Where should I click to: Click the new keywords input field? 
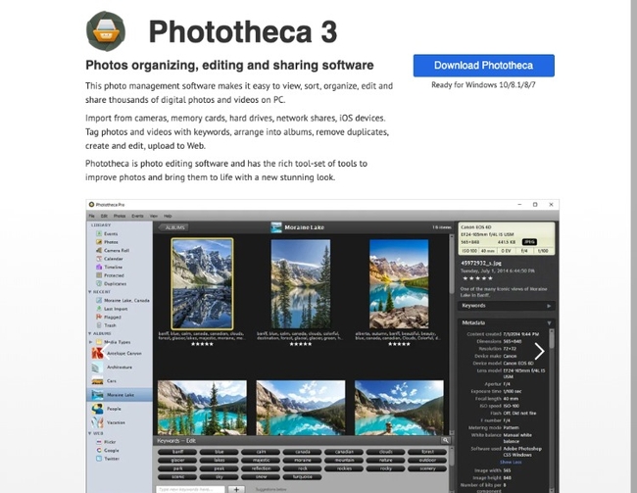coord(190,489)
